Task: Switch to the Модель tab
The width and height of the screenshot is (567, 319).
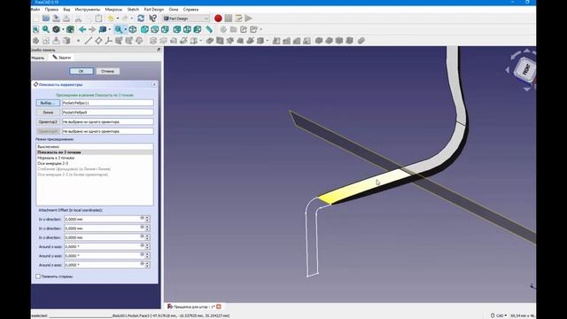Action: click(38, 58)
